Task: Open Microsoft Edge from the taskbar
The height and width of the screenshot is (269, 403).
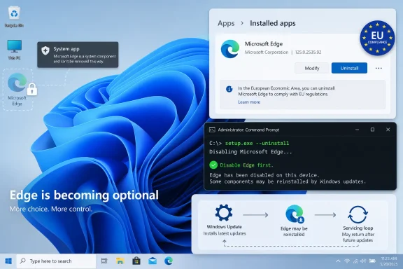Action: [x=169, y=261]
